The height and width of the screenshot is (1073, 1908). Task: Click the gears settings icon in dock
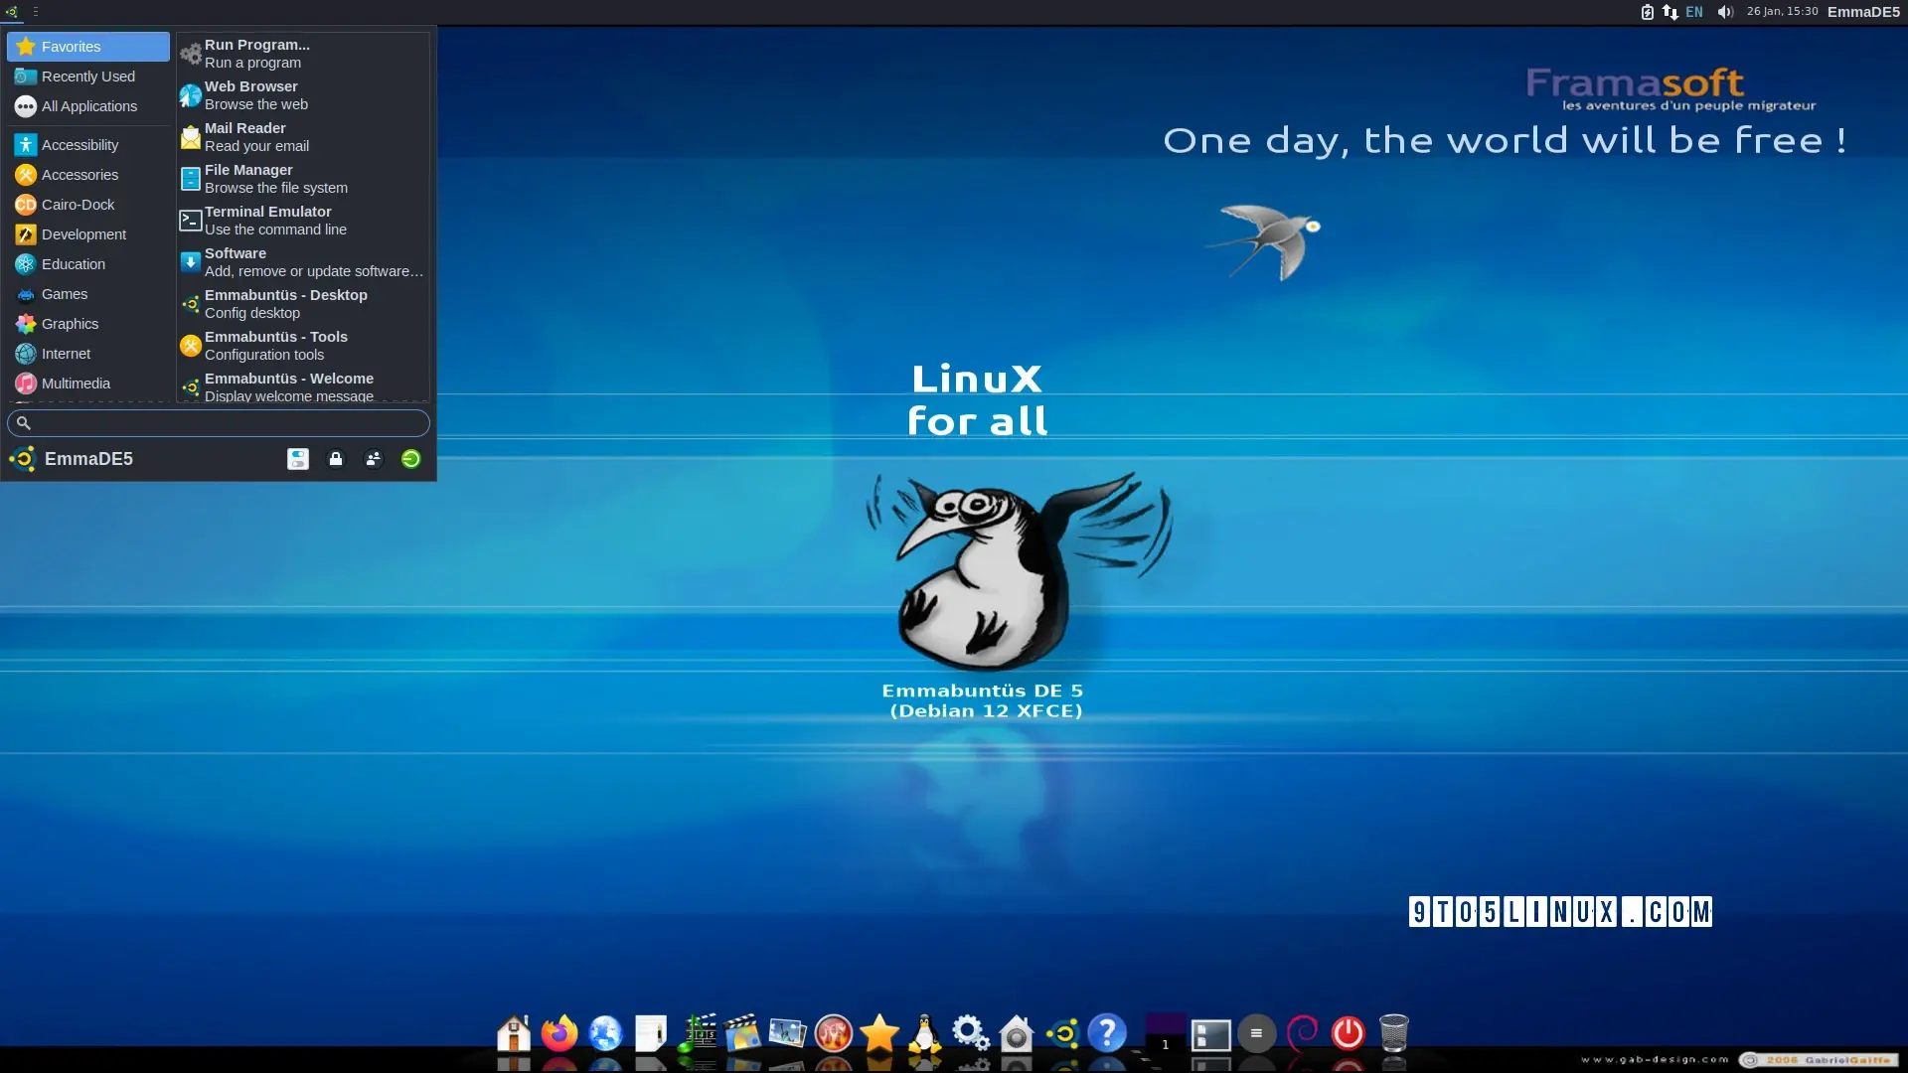970,1033
